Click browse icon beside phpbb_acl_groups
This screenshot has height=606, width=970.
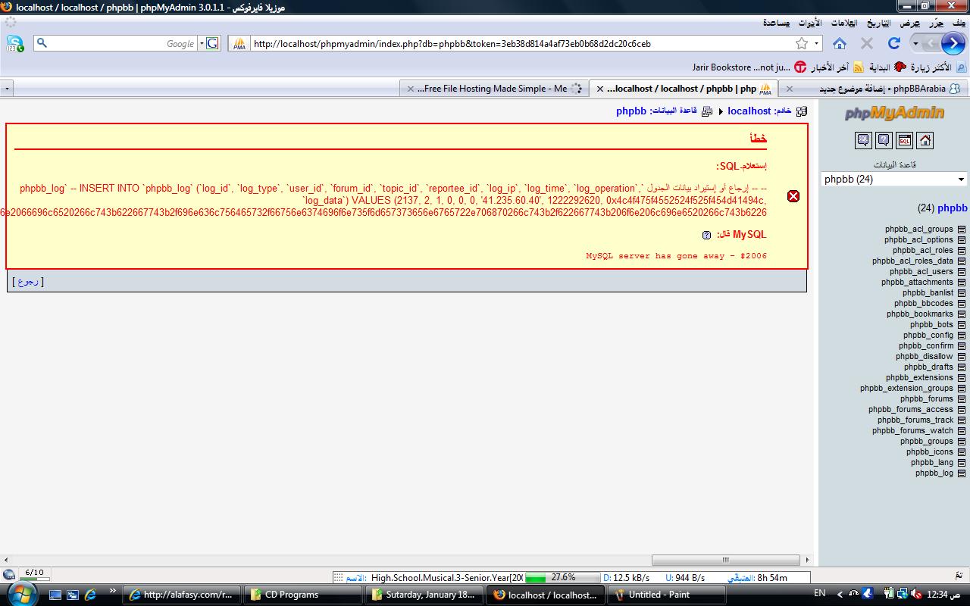pyautogui.click(x=961, y=230)
